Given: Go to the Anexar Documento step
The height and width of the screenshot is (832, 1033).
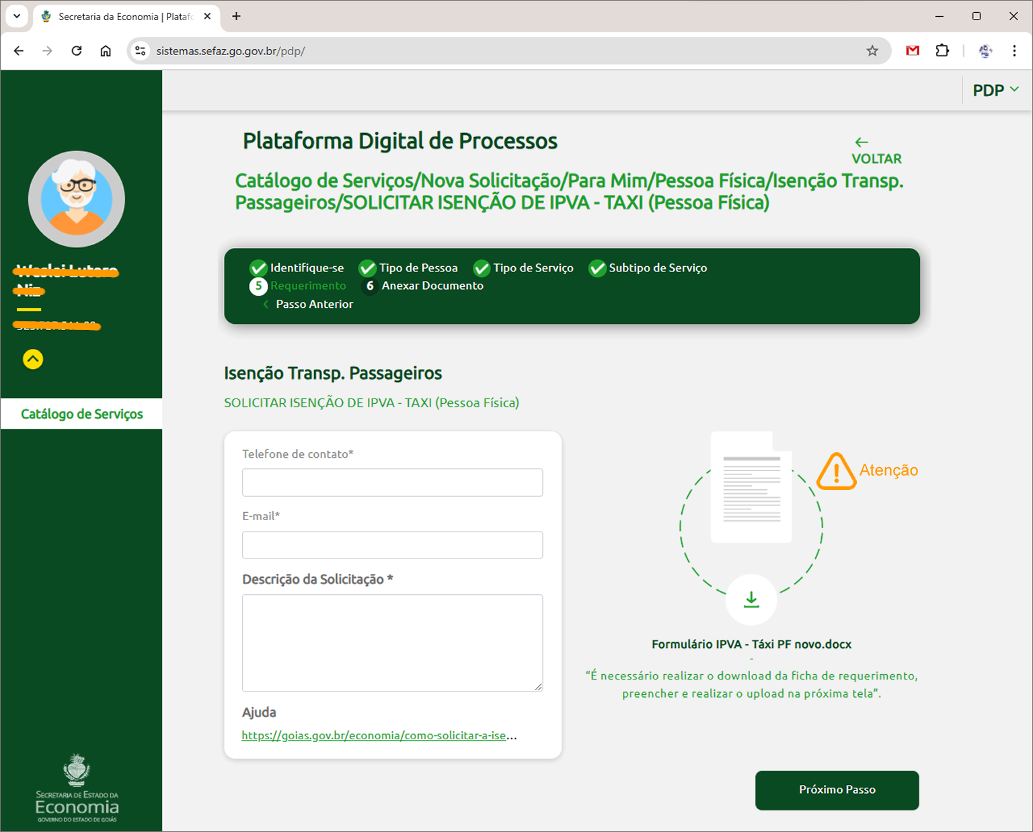Looking at the screenshot, I should point(432,286).
